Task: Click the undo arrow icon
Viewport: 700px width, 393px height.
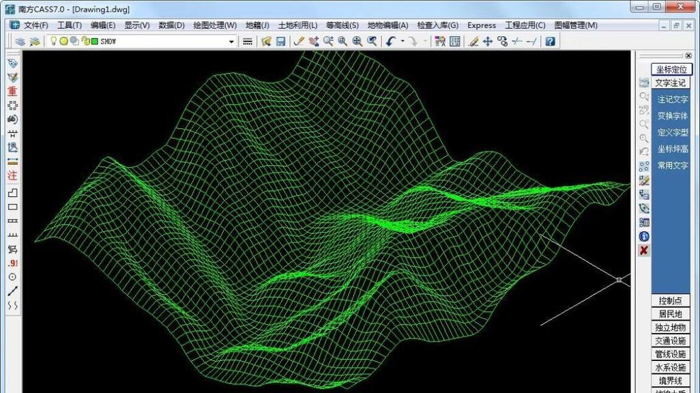Action: tap(391, 42)
